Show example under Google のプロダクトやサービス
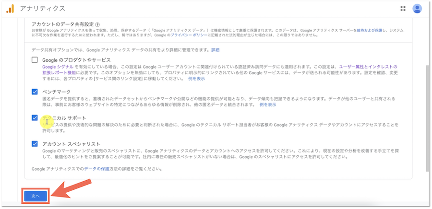 196,78
